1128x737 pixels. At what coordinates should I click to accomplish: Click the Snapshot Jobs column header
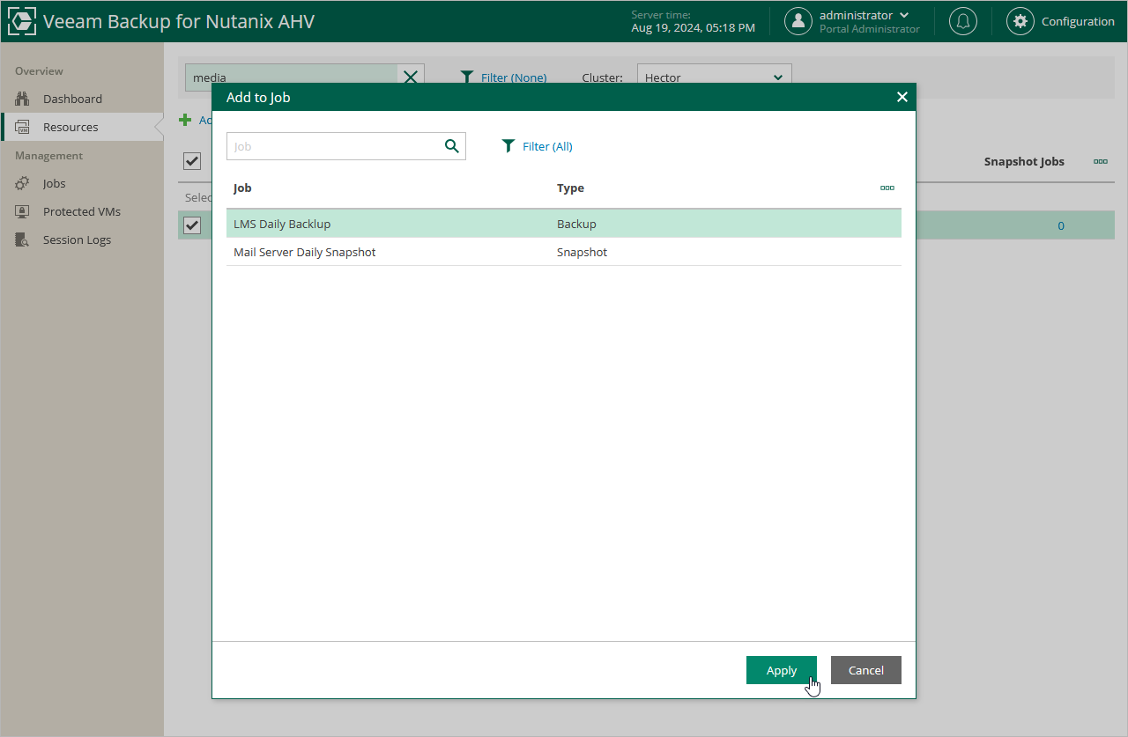click(1024, 161)
